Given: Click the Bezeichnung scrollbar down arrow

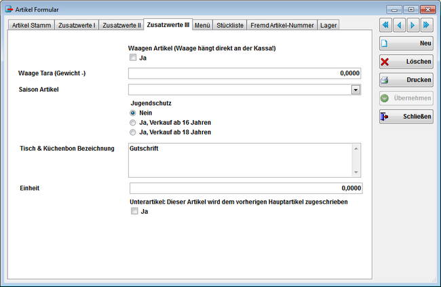Looking at the screenshot, I should pyautogui.click(x=356, y=172).
